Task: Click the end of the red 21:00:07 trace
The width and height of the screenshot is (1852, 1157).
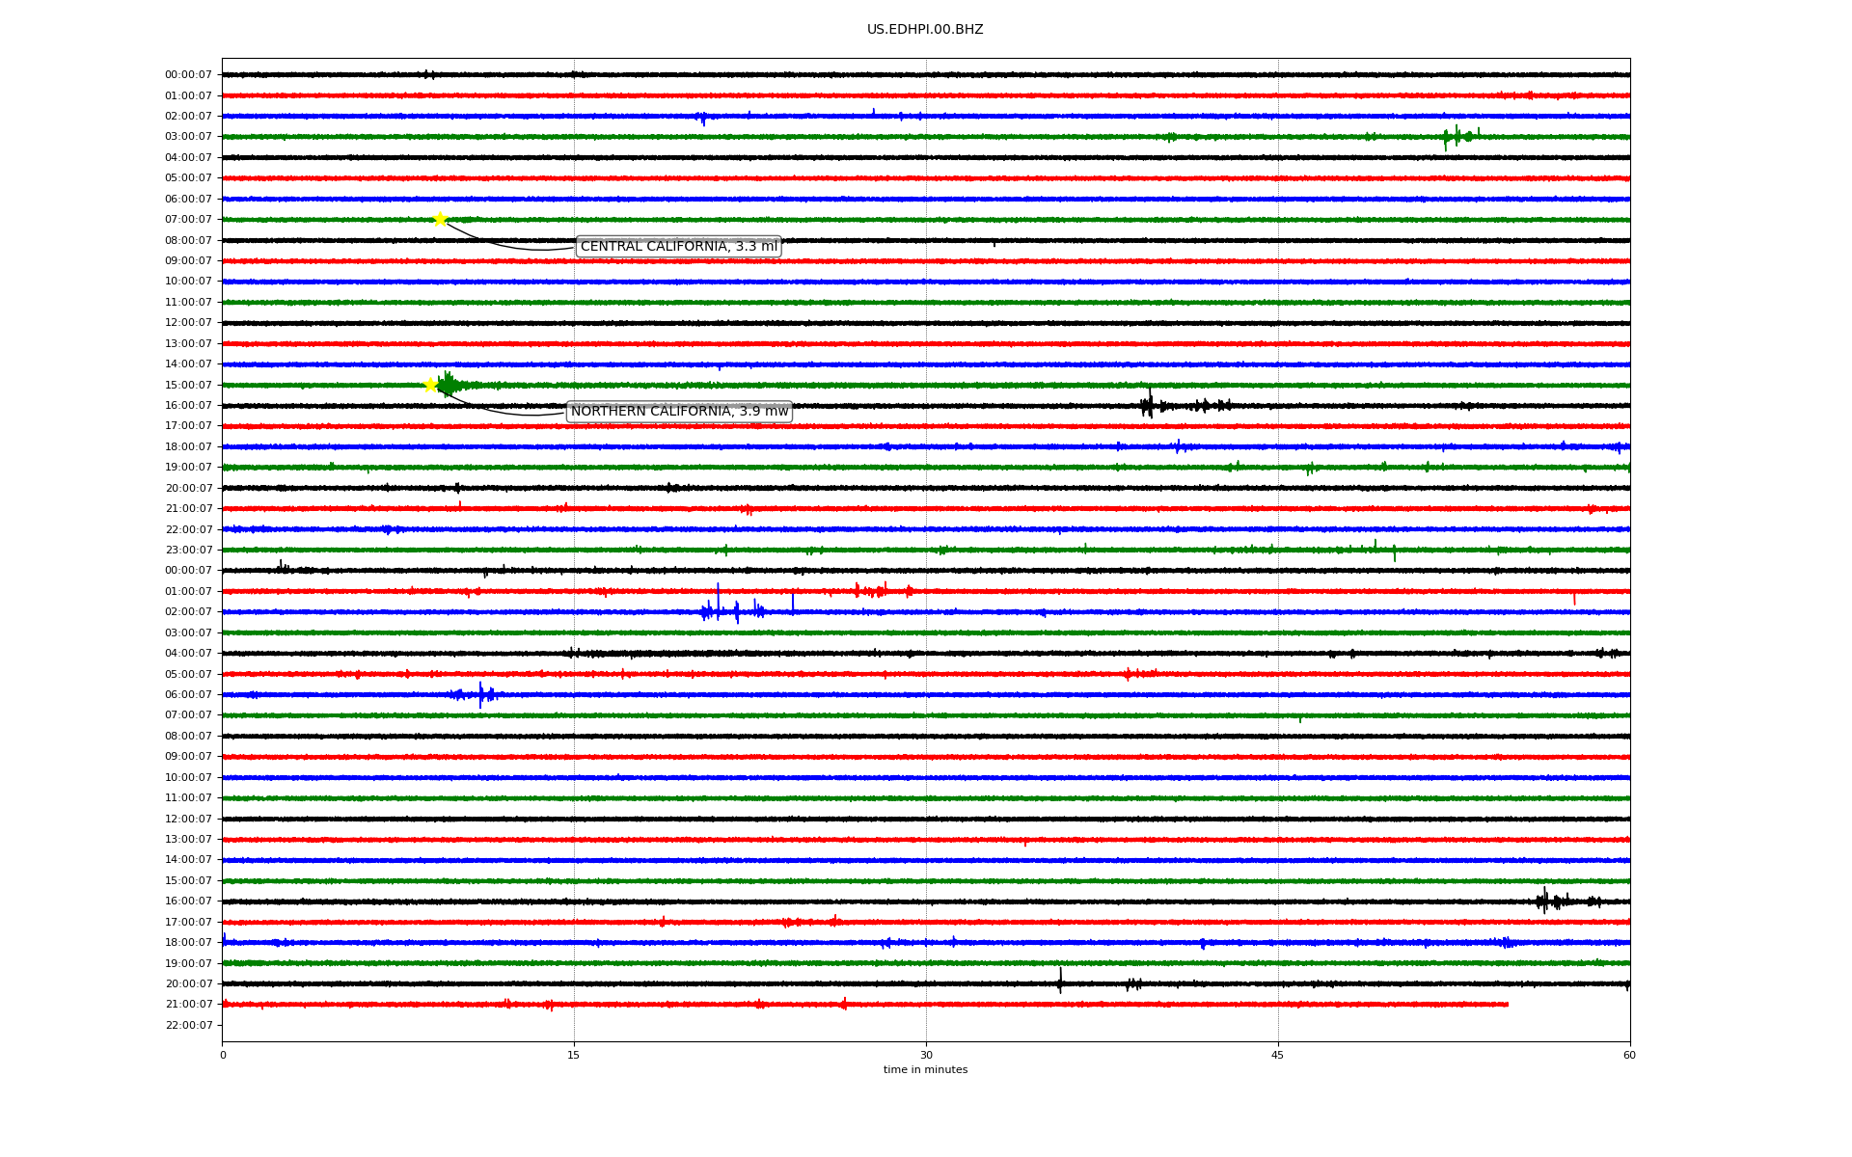Action: [x=1507, y=1005]
